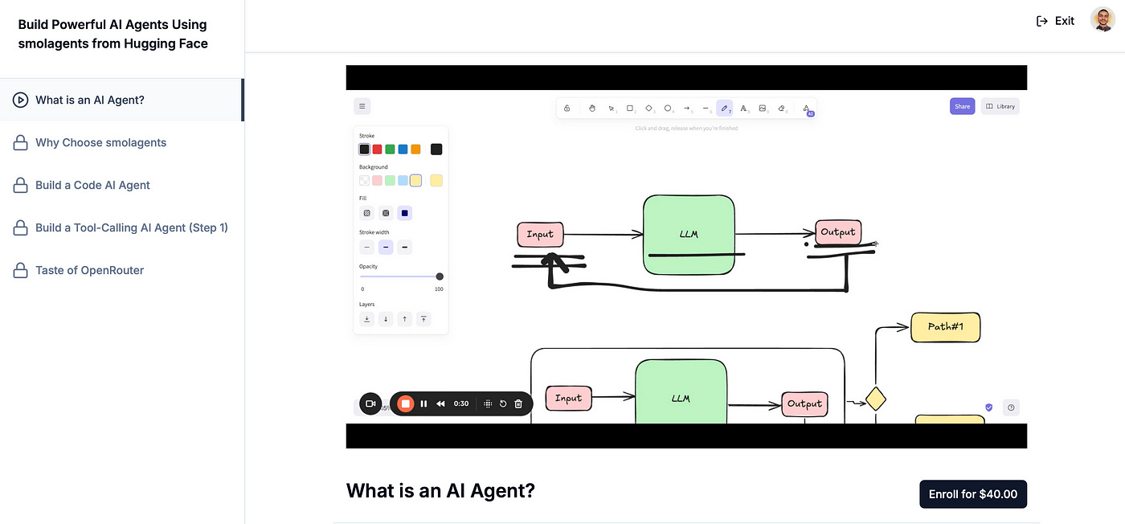Screen dimensions: 1125x524
Task: Select the Arrow tool
Action: click(687, 108)
